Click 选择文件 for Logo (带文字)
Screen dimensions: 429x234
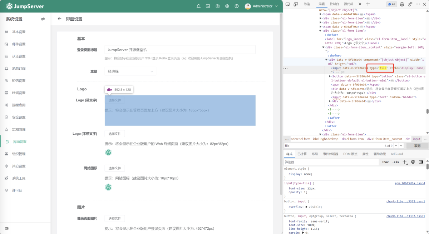click(x=115, y=100)
